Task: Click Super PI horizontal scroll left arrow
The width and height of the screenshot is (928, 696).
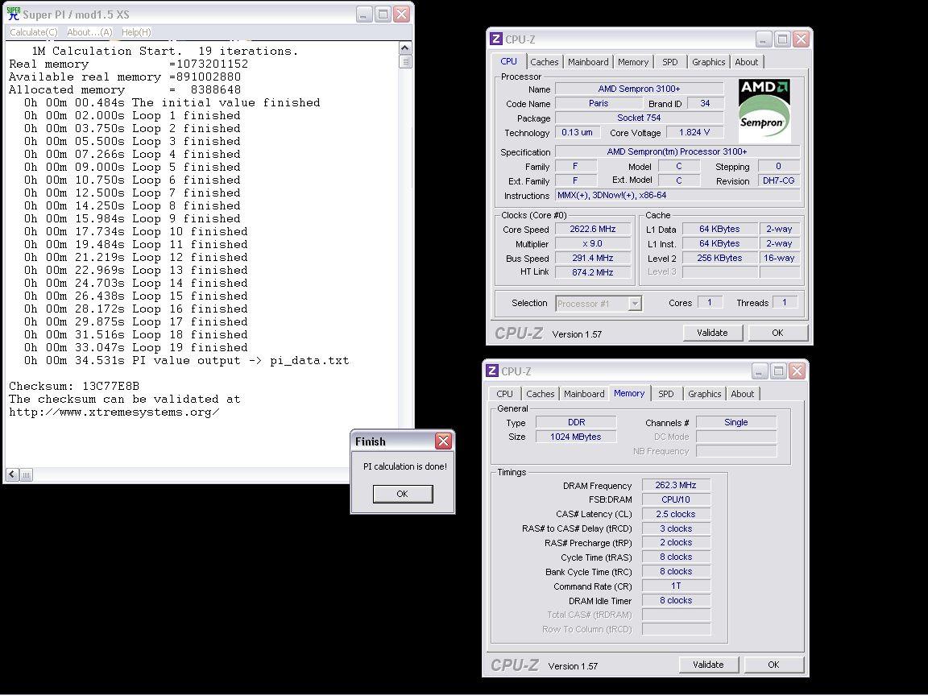Action: point(12,474)
